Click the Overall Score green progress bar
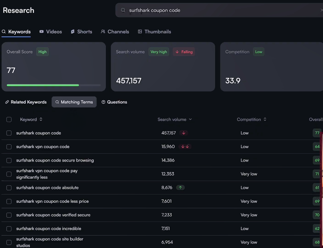This screenshot has width=323, height=248. (43, 85)
